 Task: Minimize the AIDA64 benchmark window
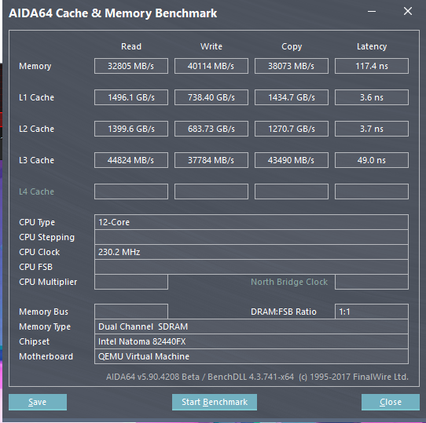click(372, 12)
